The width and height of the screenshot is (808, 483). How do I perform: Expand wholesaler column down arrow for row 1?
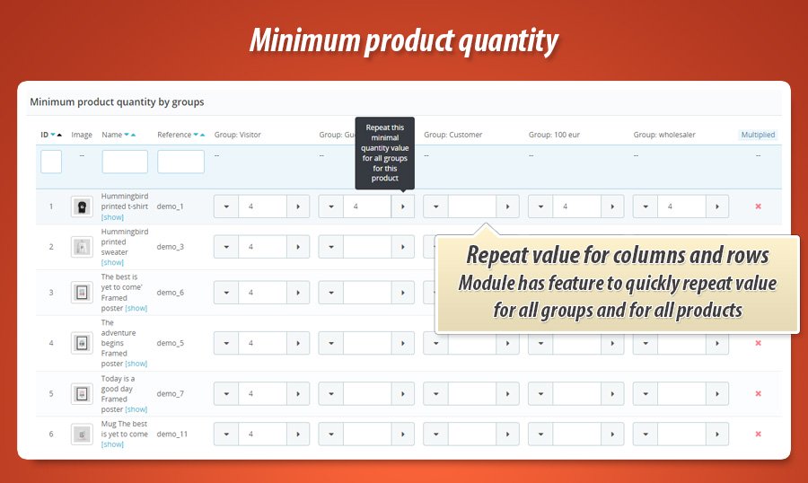click(x=646, y=206)
